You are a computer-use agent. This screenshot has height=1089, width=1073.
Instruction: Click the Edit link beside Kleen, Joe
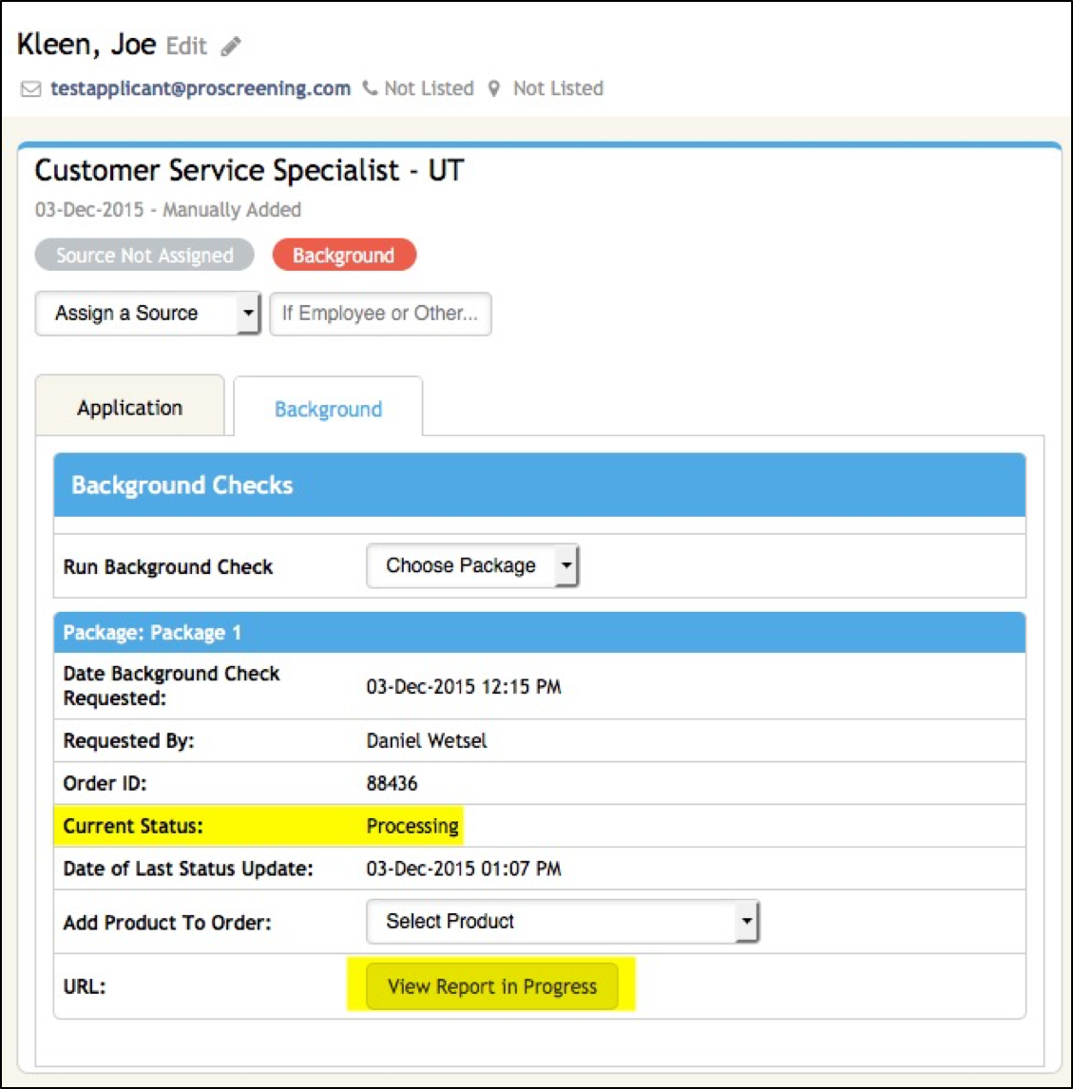[x=186, y=46]
